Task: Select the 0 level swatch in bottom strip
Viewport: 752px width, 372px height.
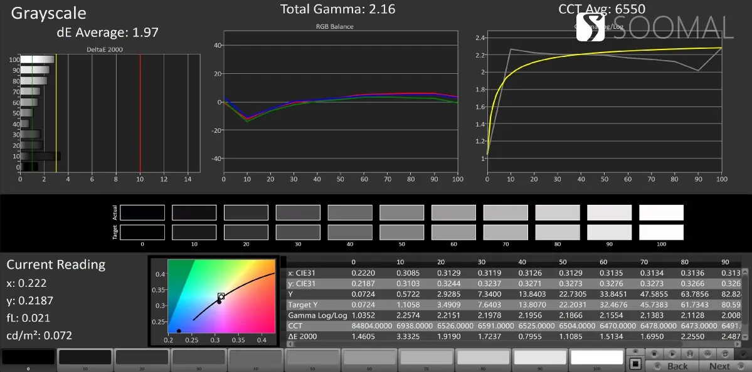Action: click(28, 358)
